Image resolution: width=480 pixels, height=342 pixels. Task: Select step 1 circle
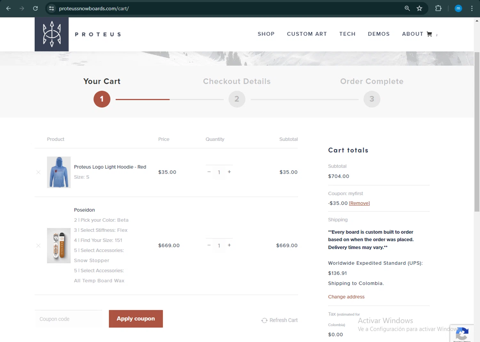click(102, 99)
